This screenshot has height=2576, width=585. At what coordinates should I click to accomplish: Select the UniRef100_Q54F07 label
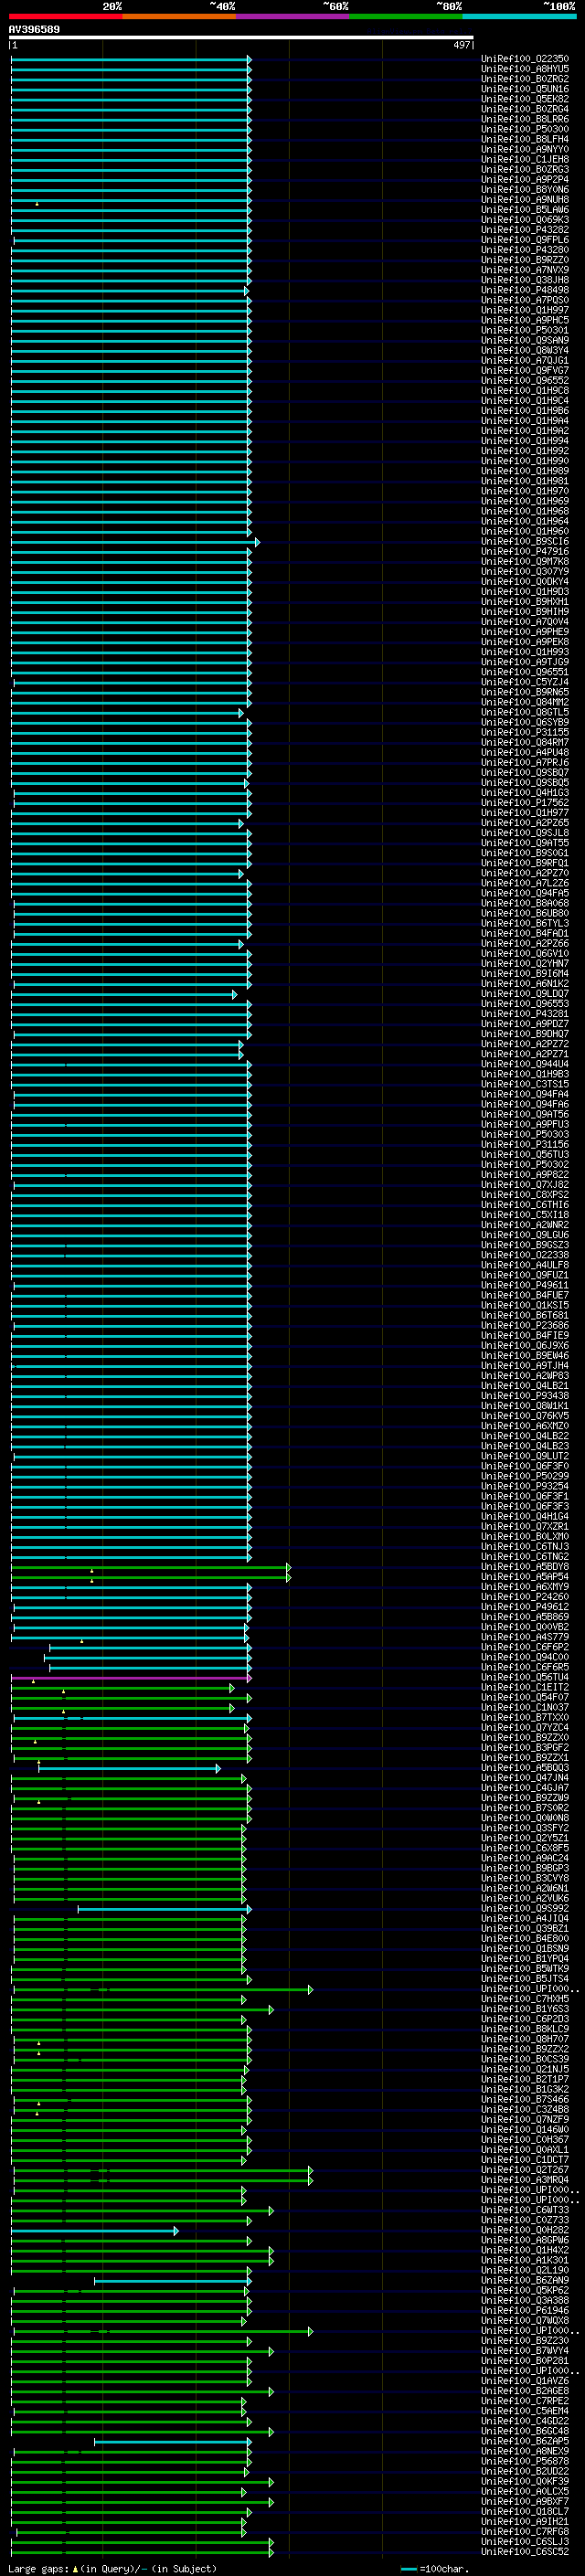525,1698
